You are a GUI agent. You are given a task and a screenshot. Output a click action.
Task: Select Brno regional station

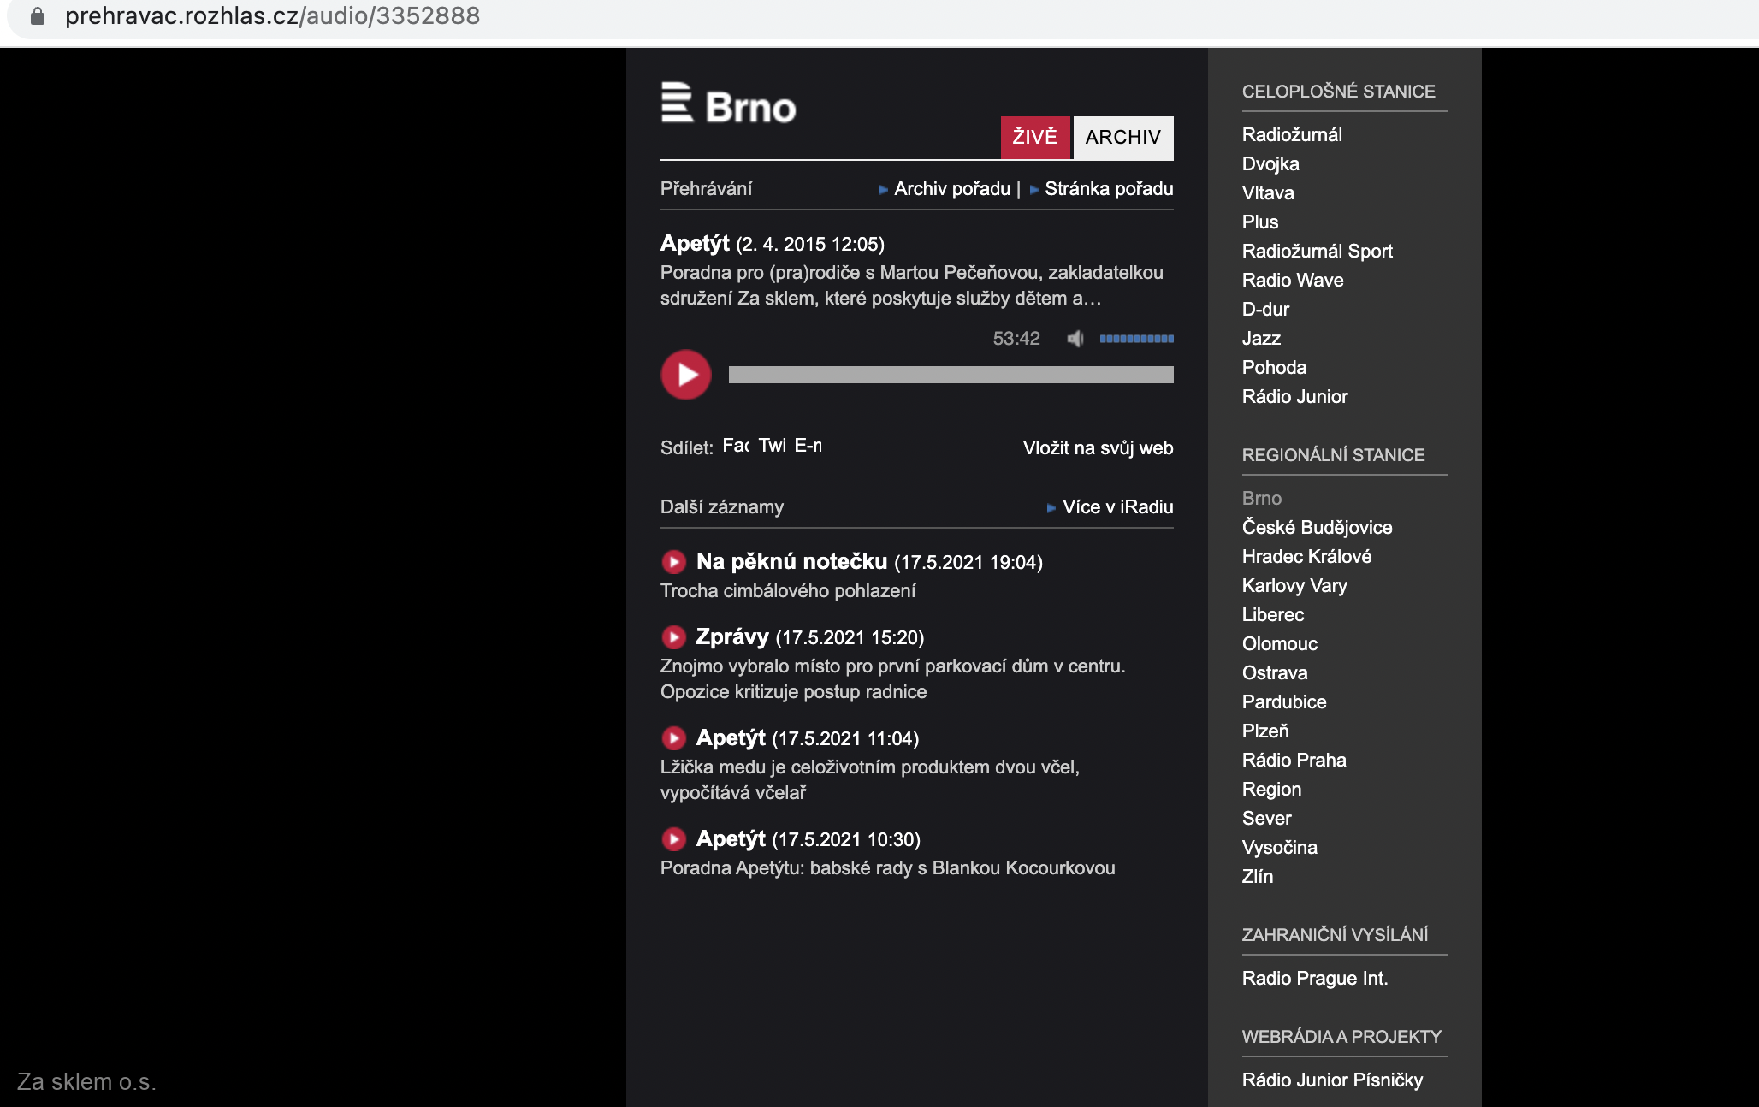1262,499
